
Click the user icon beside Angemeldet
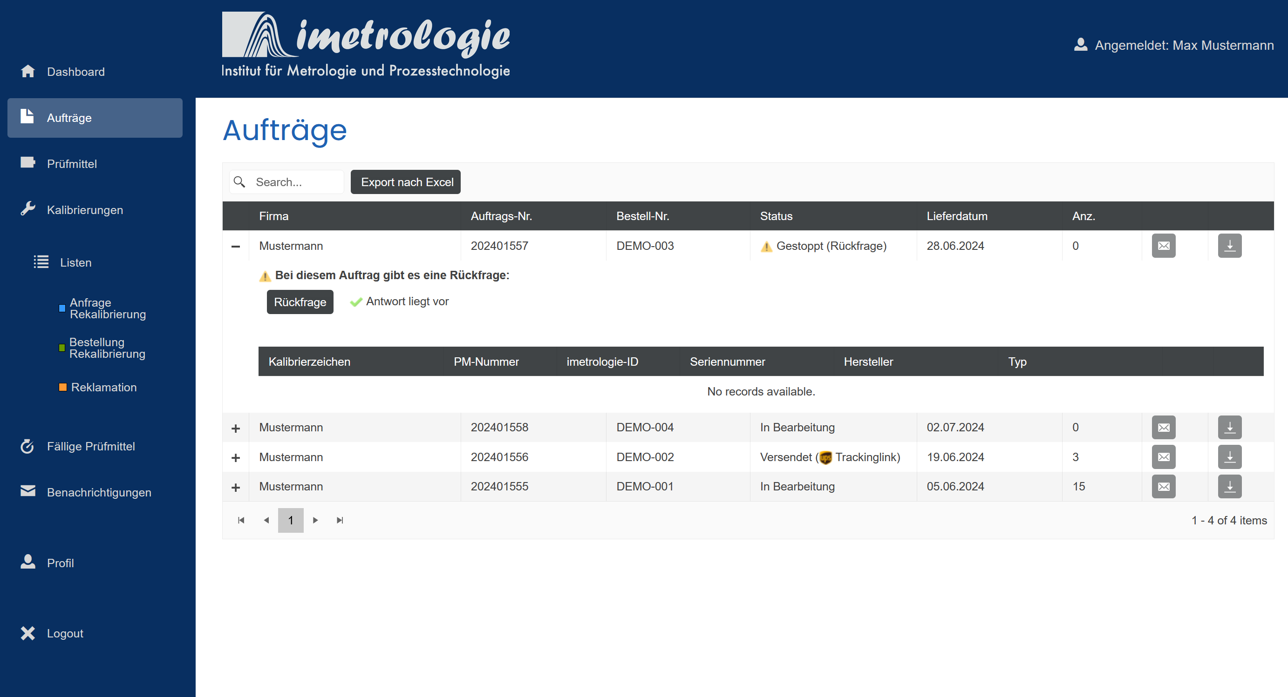point(1081,45)
